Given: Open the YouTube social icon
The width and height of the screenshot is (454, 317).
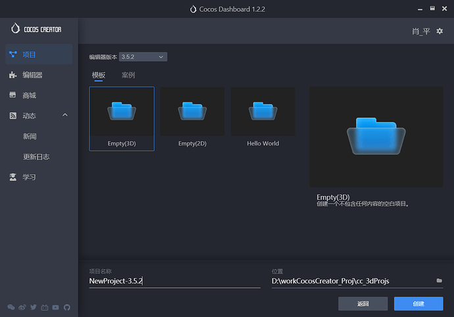Looking at the screenshot, I should tap(55, 307).
